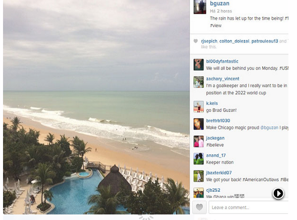Click the bguzan username heading
The width and height of the screenshot is (297, 220).
[220, 4]
